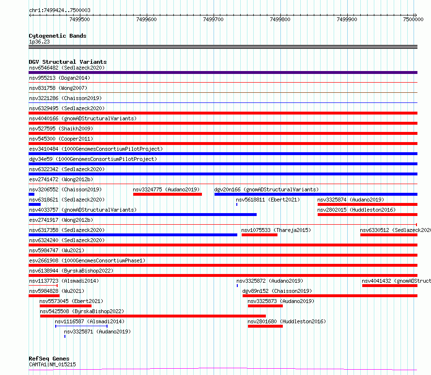Select nsv6330512 variant label

click(x=396, y=230)
